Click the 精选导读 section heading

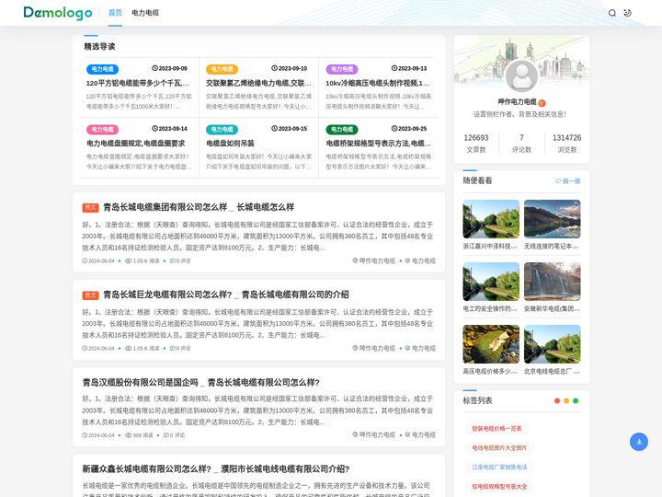99,46
